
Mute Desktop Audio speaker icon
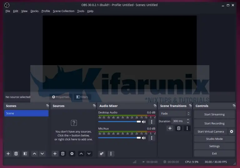(143, 122)
